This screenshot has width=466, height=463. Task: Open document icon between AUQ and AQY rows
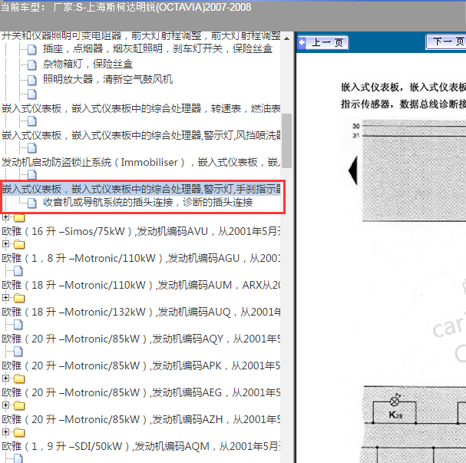18,325
